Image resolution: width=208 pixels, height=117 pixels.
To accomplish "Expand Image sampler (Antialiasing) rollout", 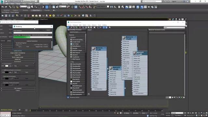I will point(18,53).
